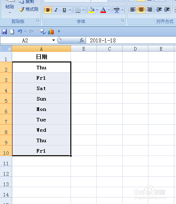Open undo history dropdown arrow
Screen dimensions: 176x204
[x=25, y=32]
